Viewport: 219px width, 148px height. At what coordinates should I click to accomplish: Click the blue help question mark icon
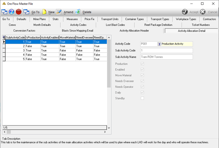tap(12, 12)
